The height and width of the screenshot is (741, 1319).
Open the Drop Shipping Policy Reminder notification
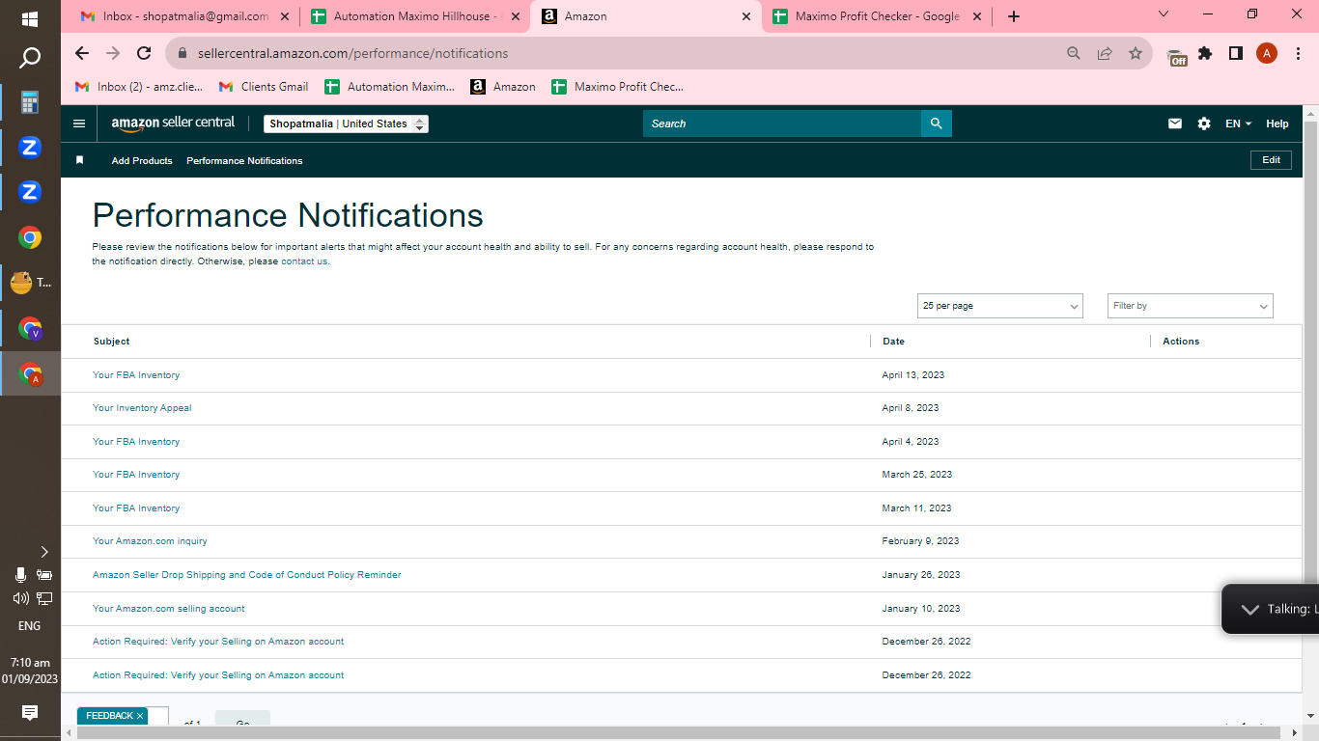pyautogui.click(x=246, y=575)
